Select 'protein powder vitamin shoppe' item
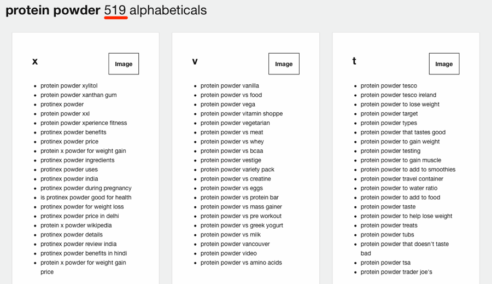 tap(242, 114)
